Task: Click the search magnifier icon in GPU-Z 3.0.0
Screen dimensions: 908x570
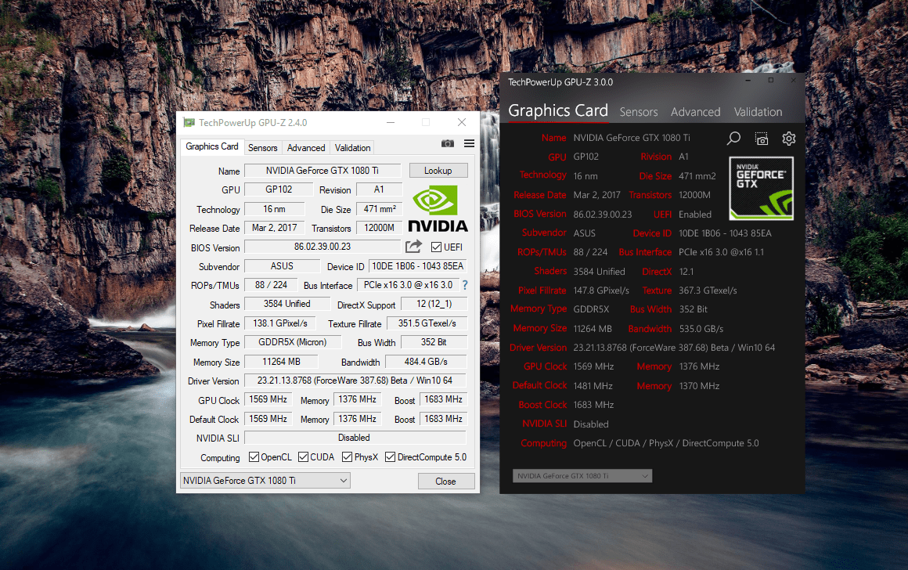Action: point(733,138)
